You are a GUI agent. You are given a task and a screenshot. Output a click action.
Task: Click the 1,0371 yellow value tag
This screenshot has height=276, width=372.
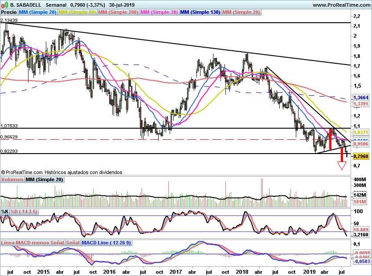click(361, 132)
